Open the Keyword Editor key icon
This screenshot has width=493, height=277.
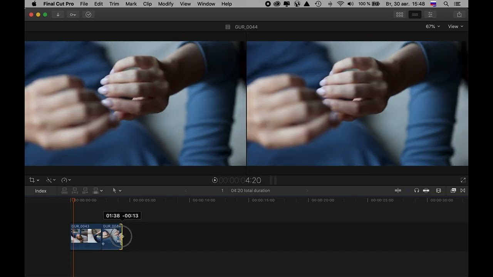coord(73,15)
